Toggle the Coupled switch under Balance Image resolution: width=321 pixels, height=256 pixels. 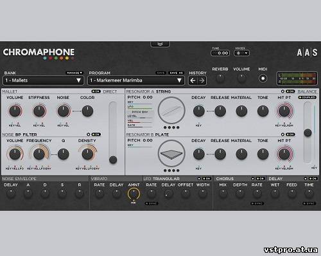click(308, 97)
